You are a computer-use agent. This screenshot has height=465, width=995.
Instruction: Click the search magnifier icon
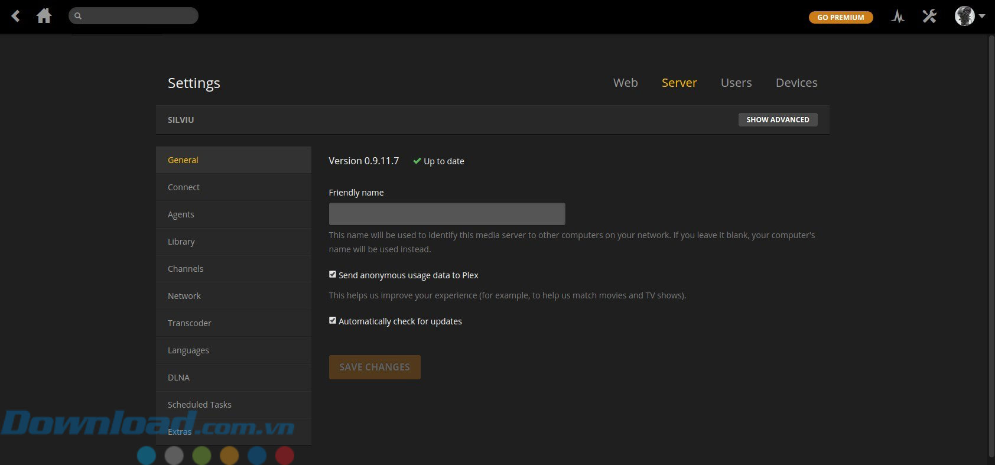(78, 16)
